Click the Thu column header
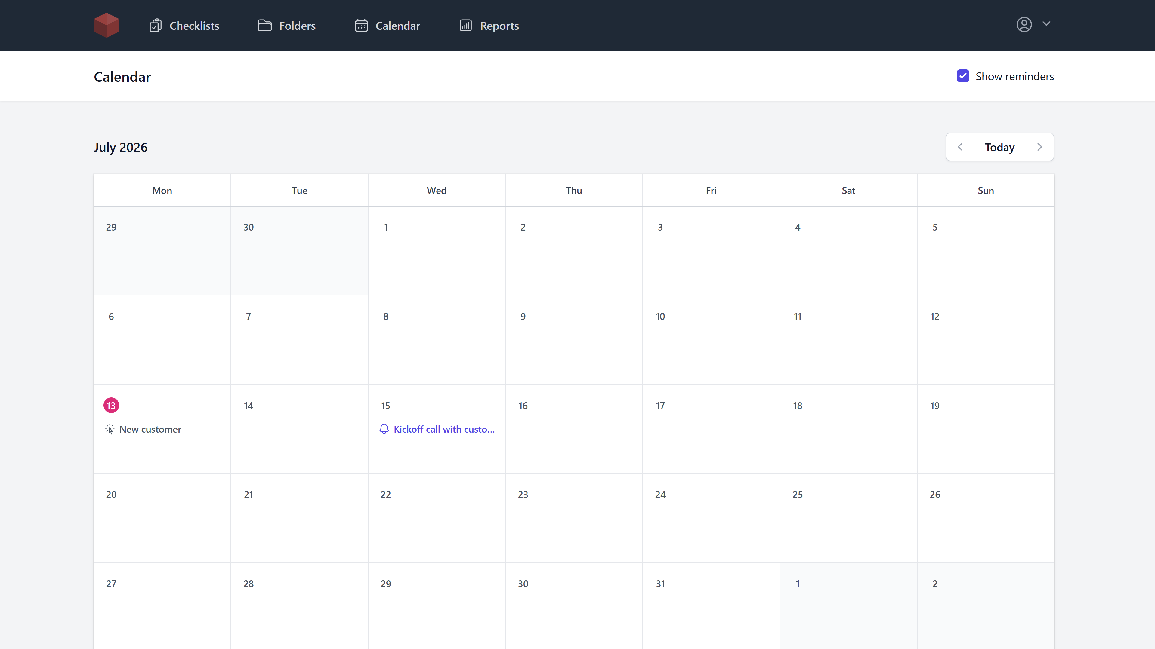Screen dimensions: 1155x649 point(574,190)
